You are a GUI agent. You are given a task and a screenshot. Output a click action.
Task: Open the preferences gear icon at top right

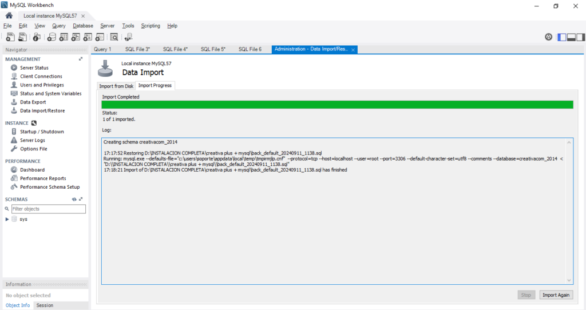pos(549,37)
